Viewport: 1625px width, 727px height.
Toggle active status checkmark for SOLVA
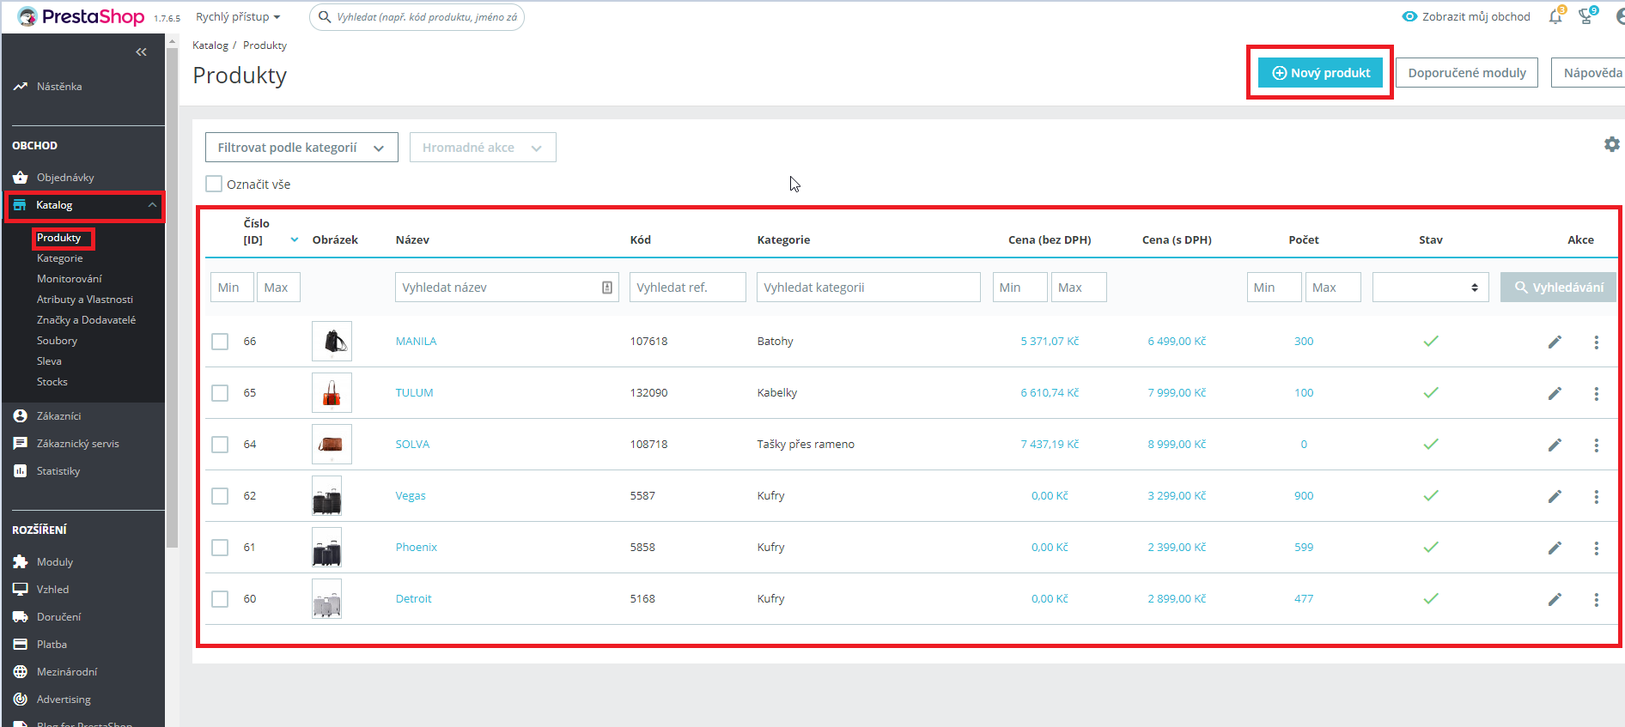coord(1431,444)
